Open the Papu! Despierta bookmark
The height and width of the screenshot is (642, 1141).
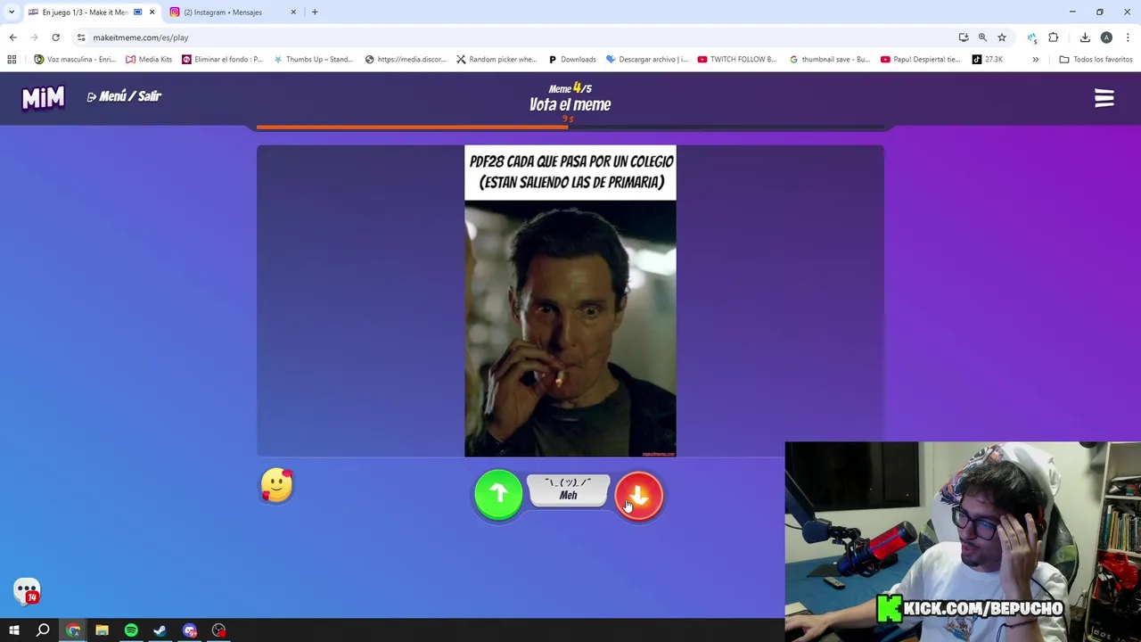(920, 60)
